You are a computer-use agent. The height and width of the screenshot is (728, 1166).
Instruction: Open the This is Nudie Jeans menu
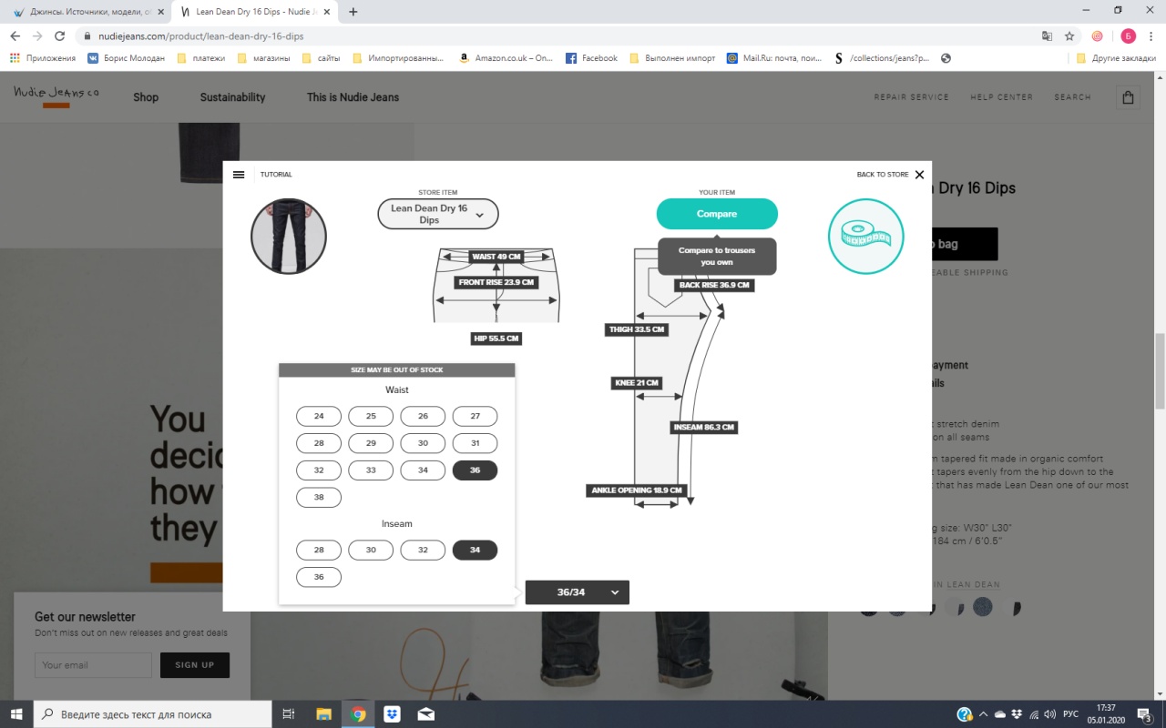[x=353, y=97]
